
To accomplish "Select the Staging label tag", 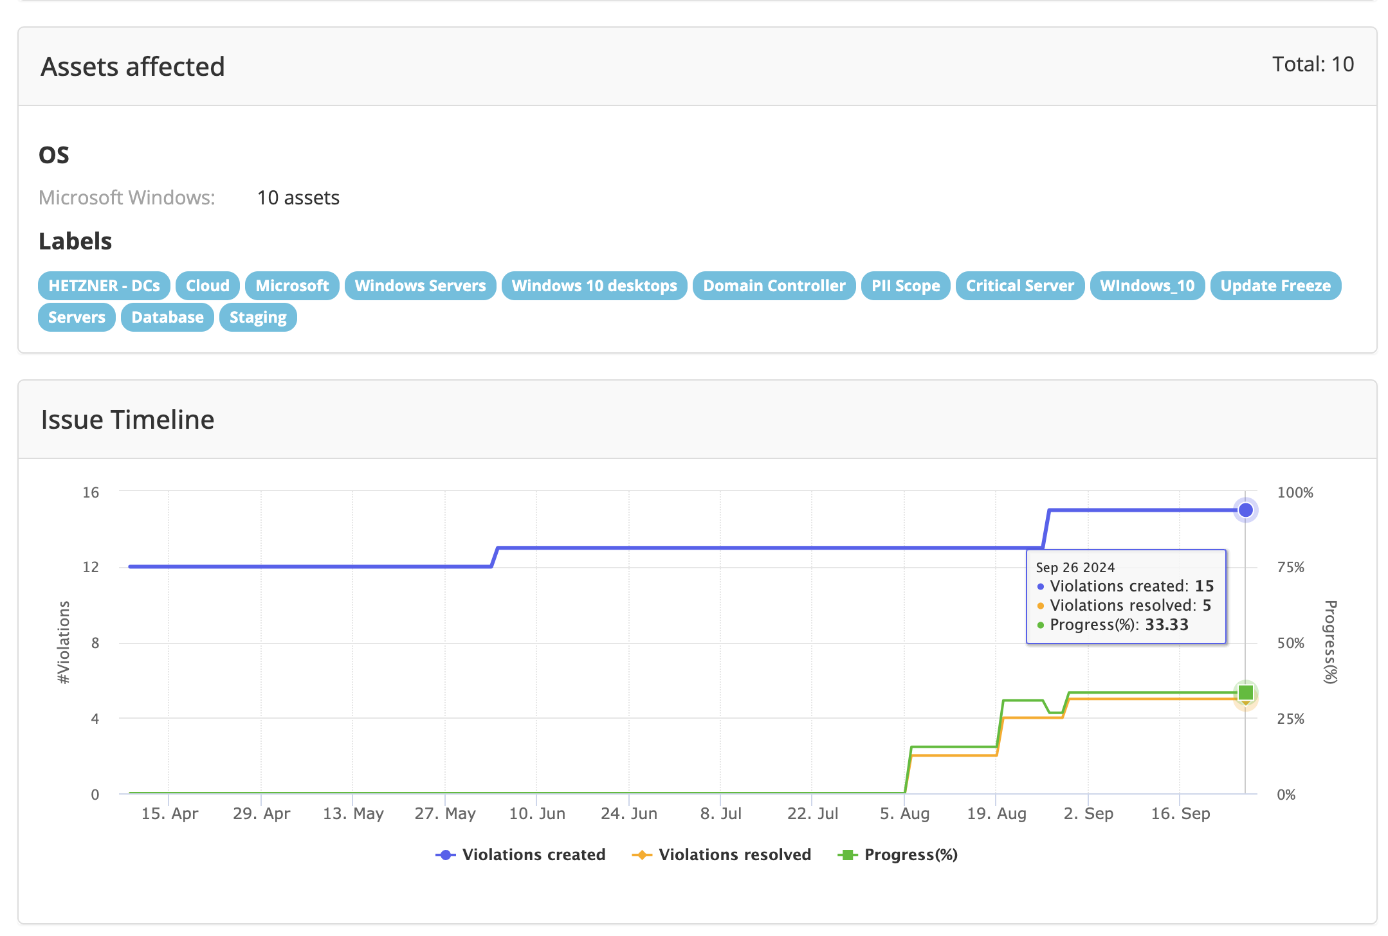I will [x=258, y=317].
